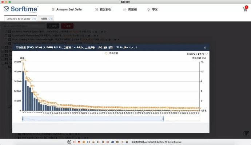Close the 流量圈 tab with its X
The width and height of the screenshot is (251, 145).
52,18
